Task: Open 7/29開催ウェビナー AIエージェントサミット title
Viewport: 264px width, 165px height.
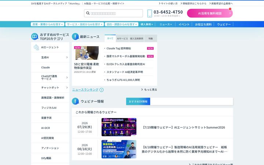Action: click(183, 128)
